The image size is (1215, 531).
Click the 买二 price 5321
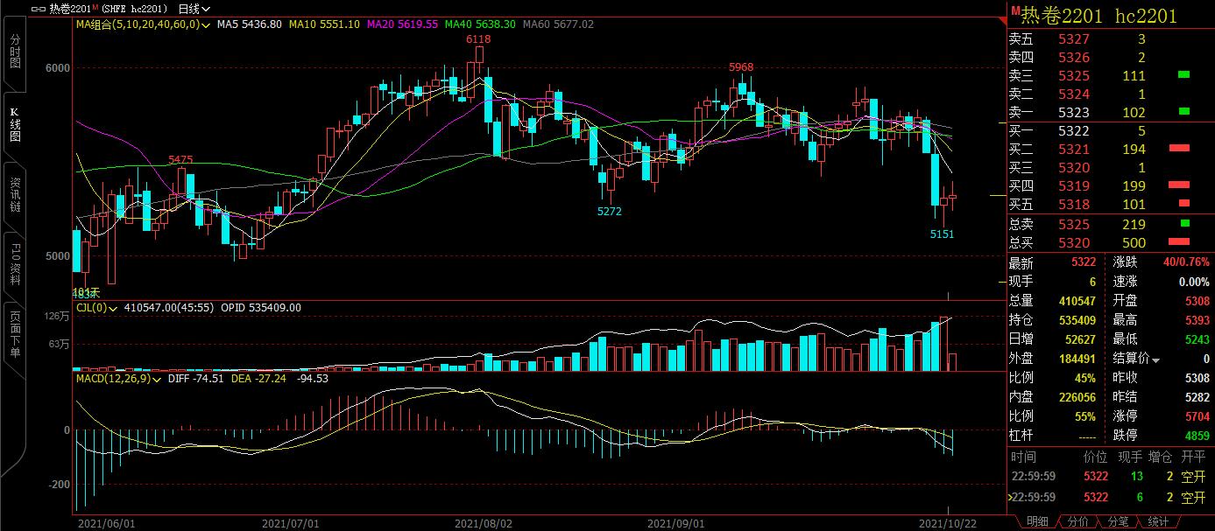1074,150
